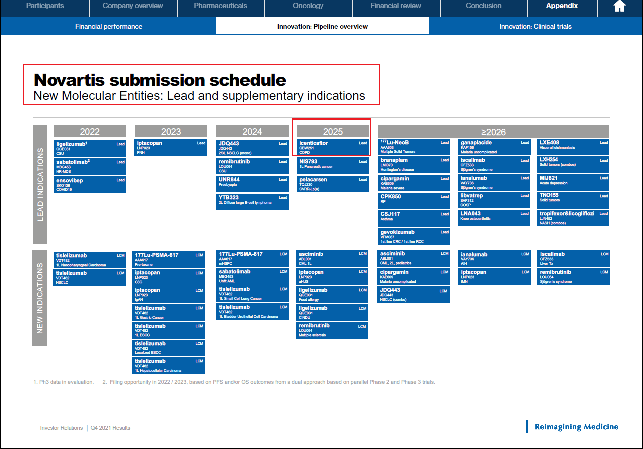Click the home icon in top navigation
The height and width of the screenshot is (449, 643).
(x=619, y=6)
